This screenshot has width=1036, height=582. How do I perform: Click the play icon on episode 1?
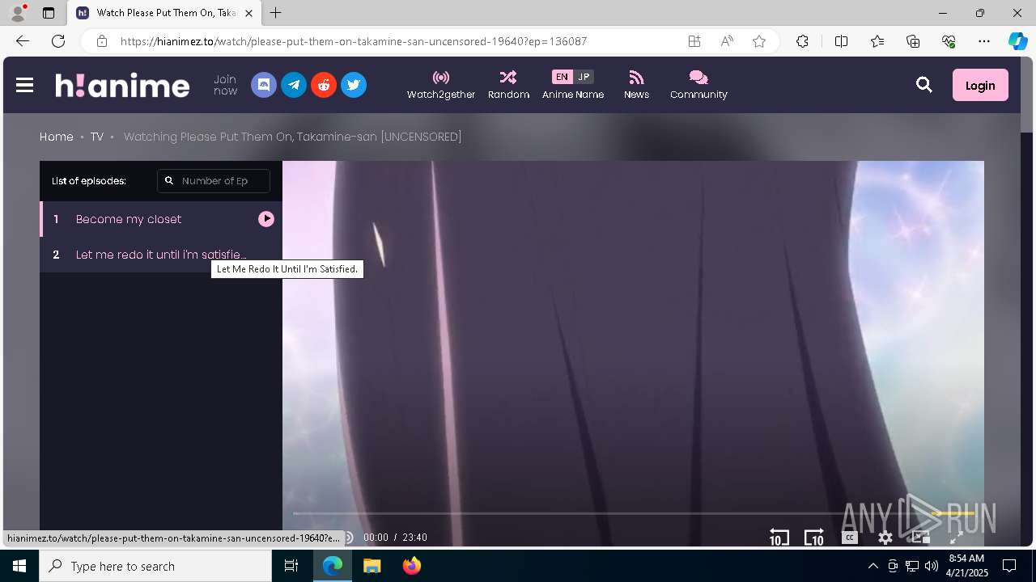[x=266, y=219]
